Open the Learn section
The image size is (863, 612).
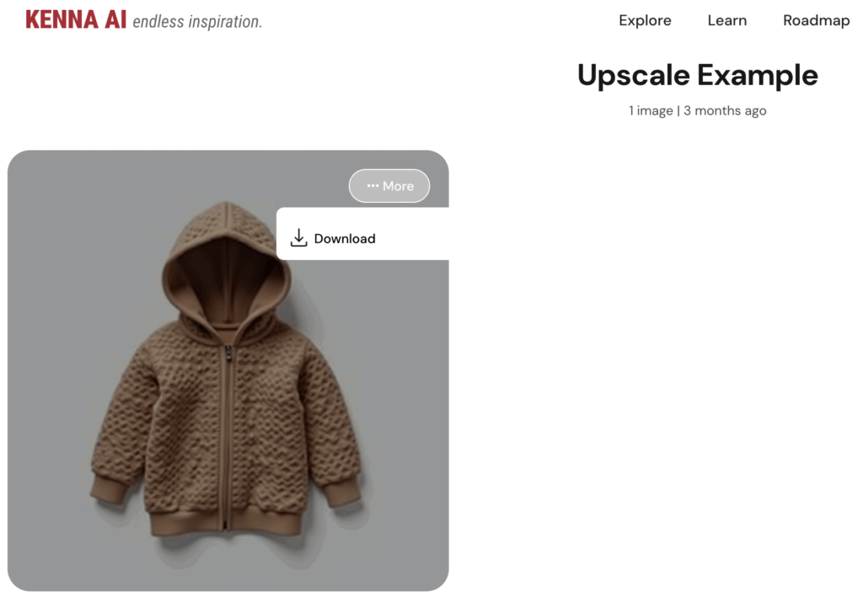point(727,20)
